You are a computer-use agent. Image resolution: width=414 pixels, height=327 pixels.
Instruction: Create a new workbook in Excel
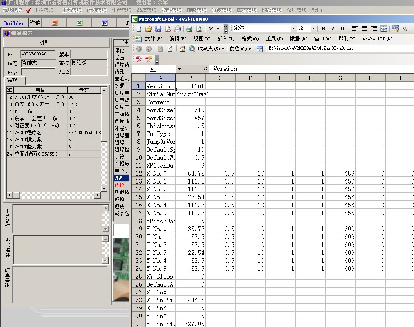139,28
